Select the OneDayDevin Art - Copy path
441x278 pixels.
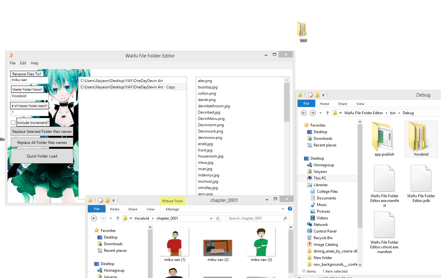[133, 87]
